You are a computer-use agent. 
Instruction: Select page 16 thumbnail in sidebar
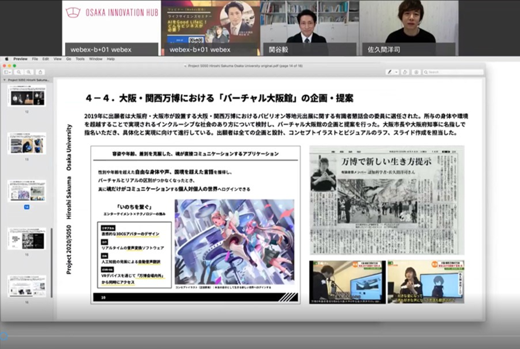click(x=26, y=286)
